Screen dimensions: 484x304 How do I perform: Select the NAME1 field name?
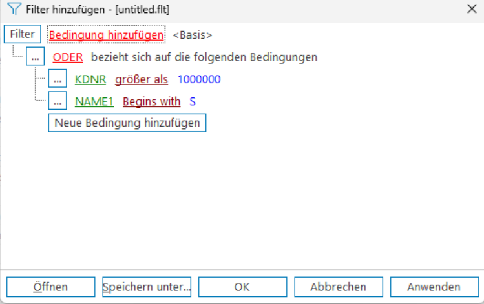95,101
